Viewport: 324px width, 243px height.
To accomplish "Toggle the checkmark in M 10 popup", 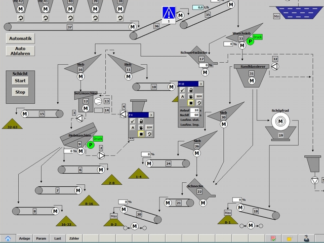I will pyautogui.click(x=183, y=90).
